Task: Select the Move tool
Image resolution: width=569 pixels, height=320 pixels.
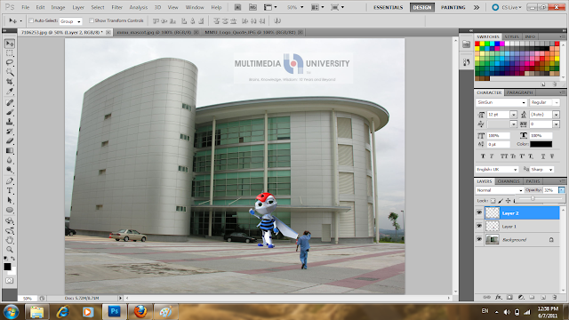Action: [x=10, y=44]
